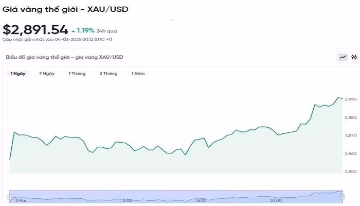This screenshot has height=206, width=360.
Task: Click the latest point on chart line
Action: click(342, 98)
